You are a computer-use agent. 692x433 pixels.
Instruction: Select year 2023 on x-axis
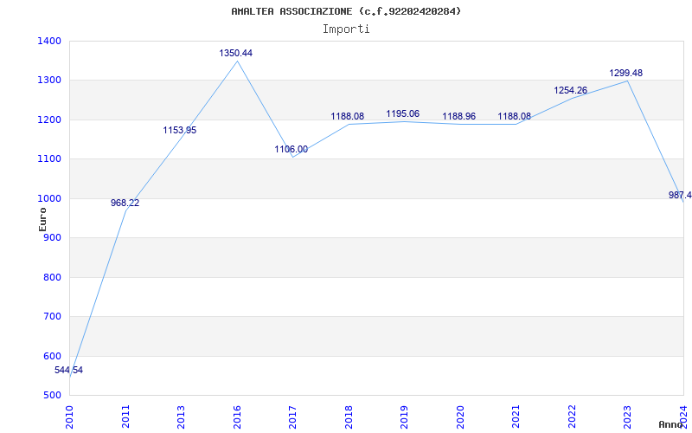[628, 417]
